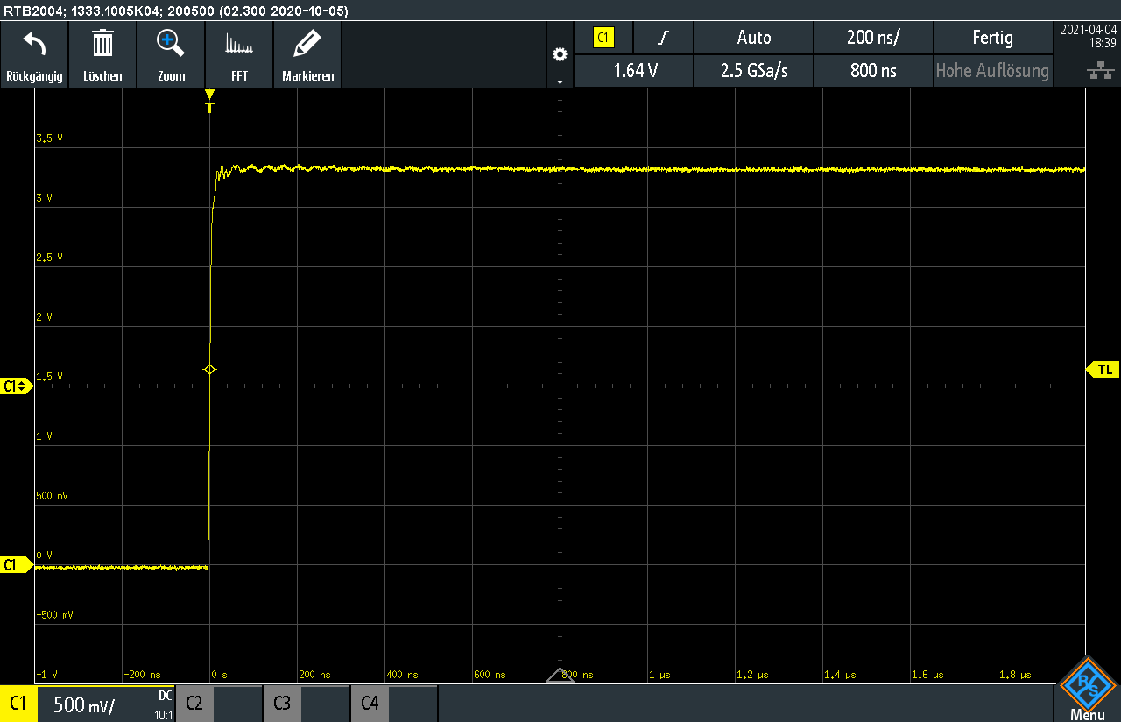Click the 1.8 µs time axis label
The height and width of the screenshot is (722, 1121).
(x=1015, y=676)
